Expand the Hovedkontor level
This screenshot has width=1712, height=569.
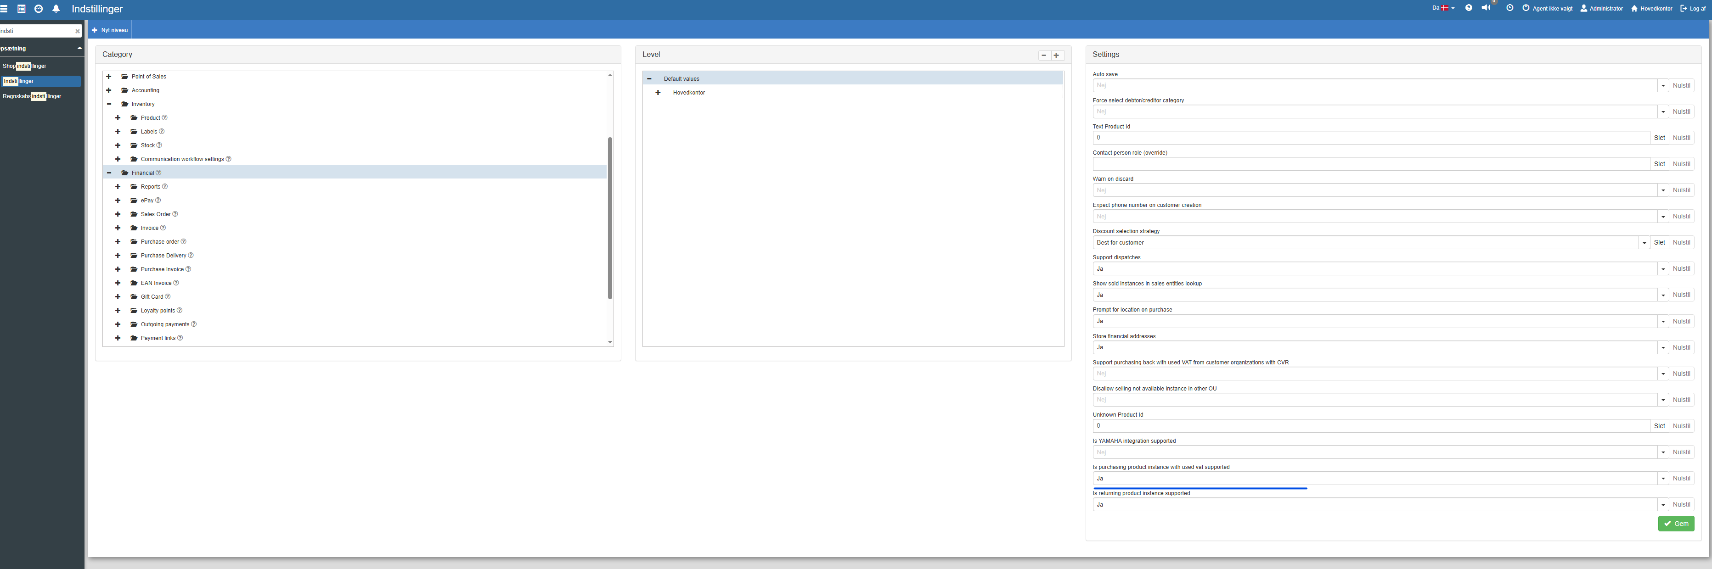[x=658, y=93]
